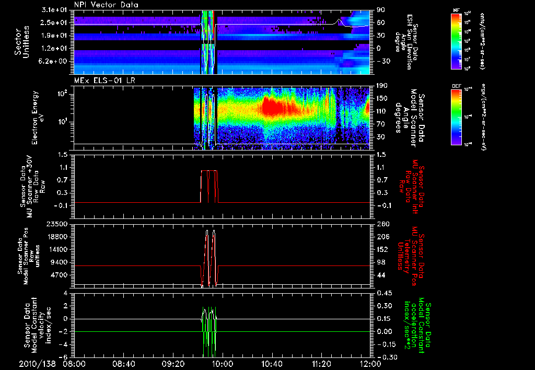
Task: Click the "12:00" time axis tick
Action: click(x=370, y=364)
